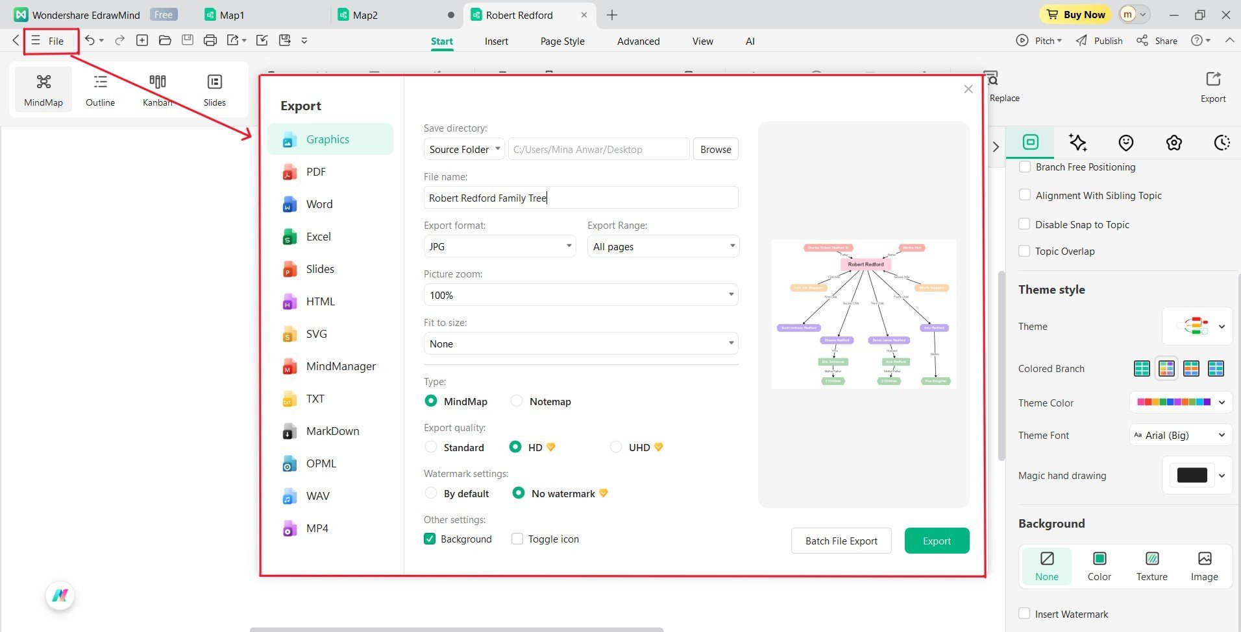Switch to Slides view mode

pos(214,89)
